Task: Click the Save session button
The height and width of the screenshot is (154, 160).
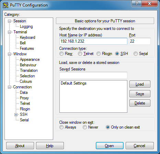Action: tap(140, 94)
